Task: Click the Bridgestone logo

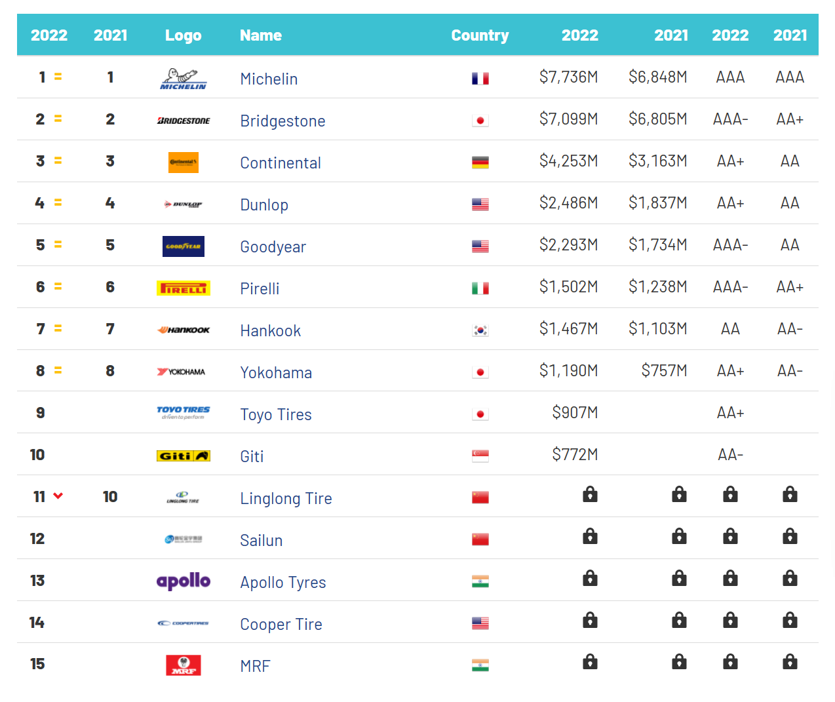Action: (184, 121)
